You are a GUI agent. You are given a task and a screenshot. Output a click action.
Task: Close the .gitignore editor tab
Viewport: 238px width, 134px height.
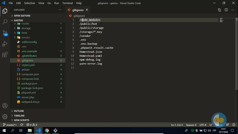coord(87,10)
